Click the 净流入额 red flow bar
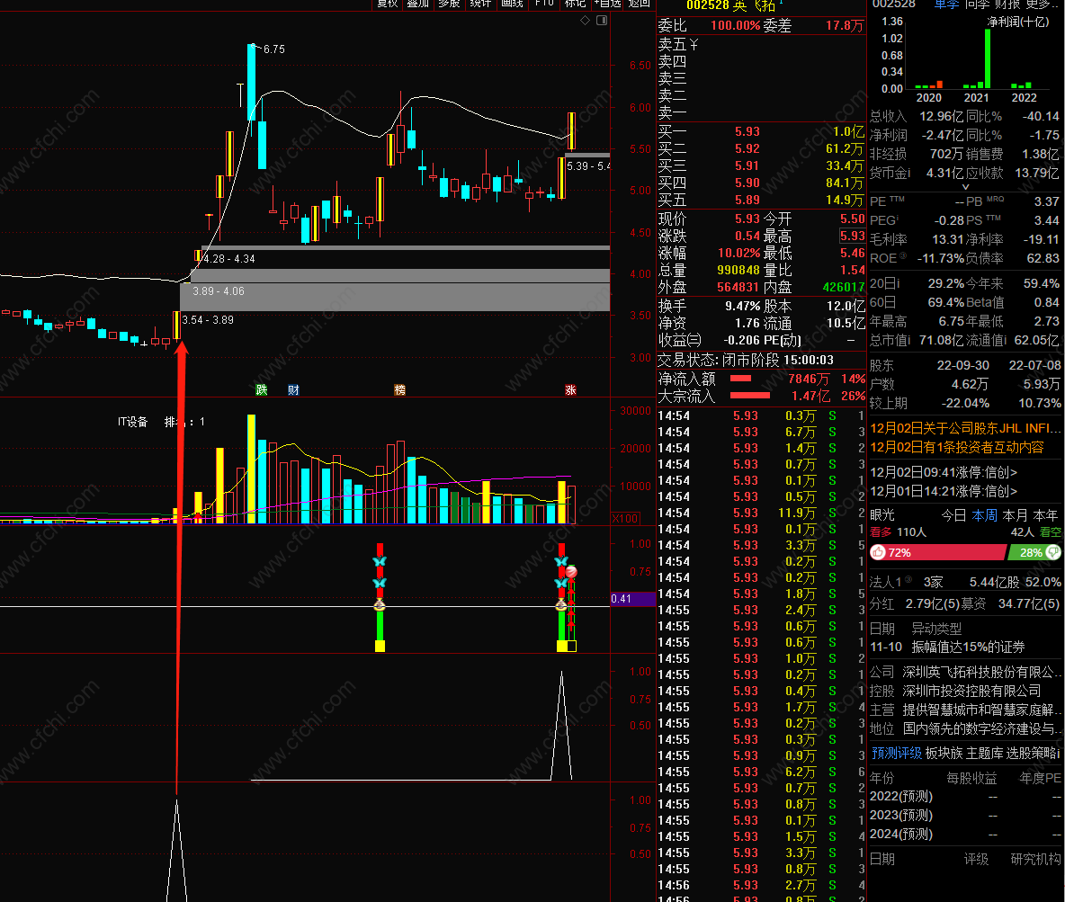This screenshot has width=1065, height=902. click(740, 379)
